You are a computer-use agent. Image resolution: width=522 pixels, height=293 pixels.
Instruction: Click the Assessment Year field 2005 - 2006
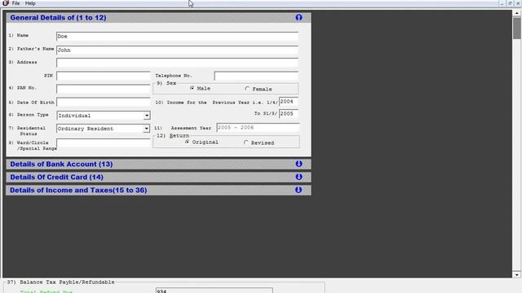[x=258, y=128]
